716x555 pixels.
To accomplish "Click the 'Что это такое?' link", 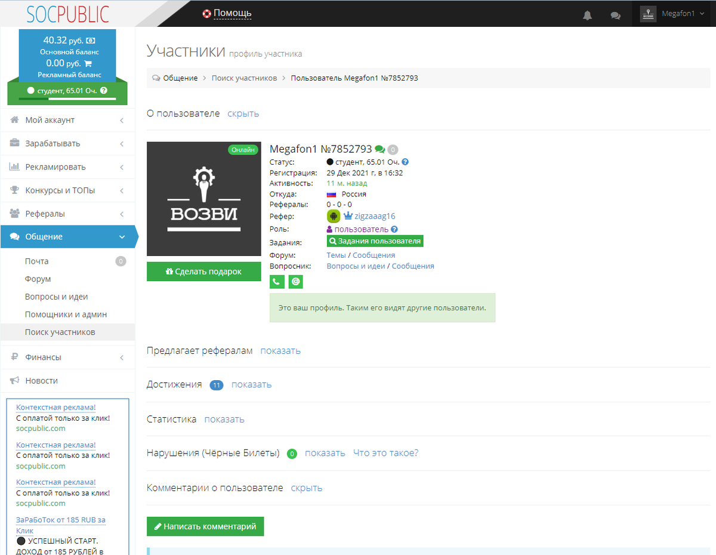I will pyautogui.click(x=385, y=453).
